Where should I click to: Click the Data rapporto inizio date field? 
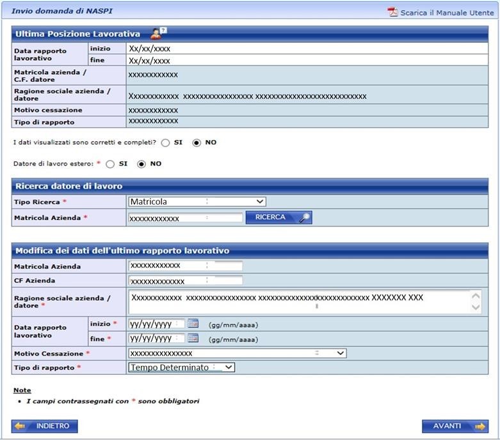[x=156, y=324]
